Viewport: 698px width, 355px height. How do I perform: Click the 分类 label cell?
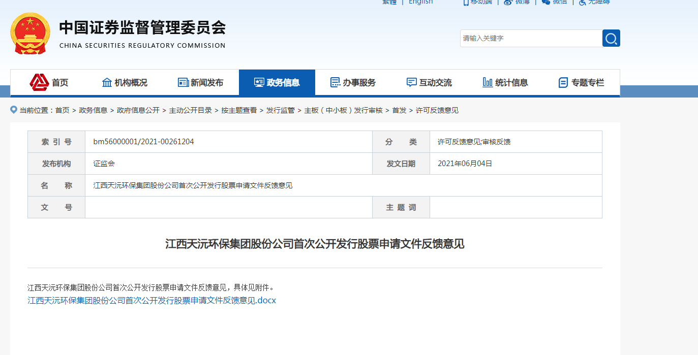click(x=401, y=142)
